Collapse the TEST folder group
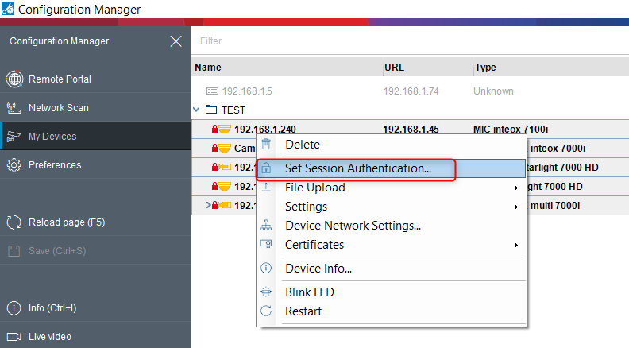This screenshot has width=629, height=348. pos(196,110)
